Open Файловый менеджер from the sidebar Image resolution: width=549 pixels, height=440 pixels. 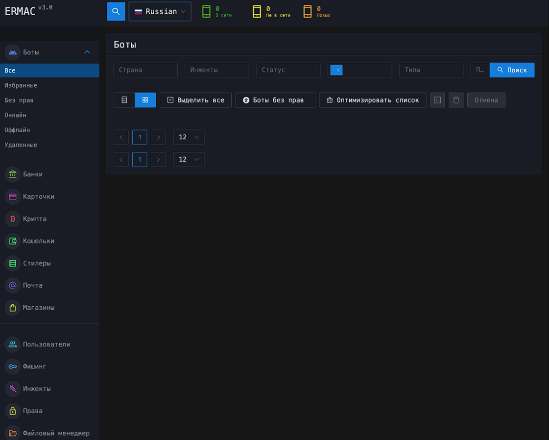tap(56, 433)
